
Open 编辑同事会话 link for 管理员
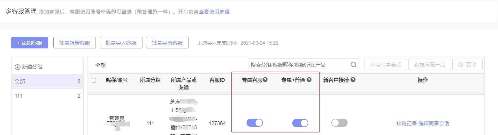point(434,124)
